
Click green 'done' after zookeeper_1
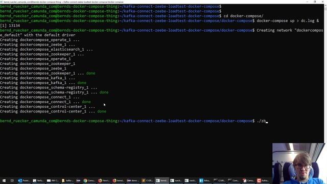(x=90, y=73)
